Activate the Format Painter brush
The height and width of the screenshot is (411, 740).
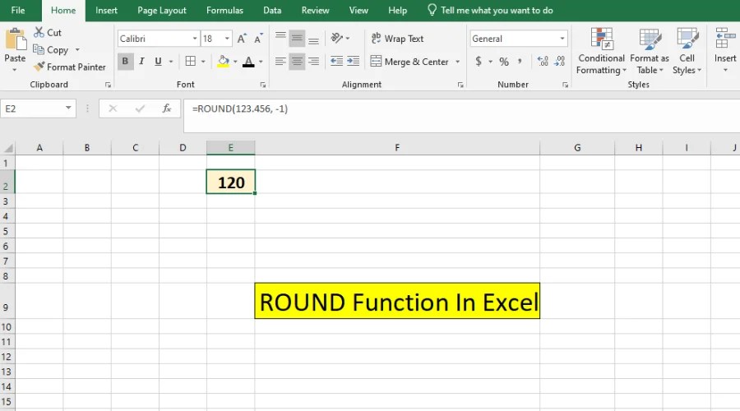[x=39, y=67]
